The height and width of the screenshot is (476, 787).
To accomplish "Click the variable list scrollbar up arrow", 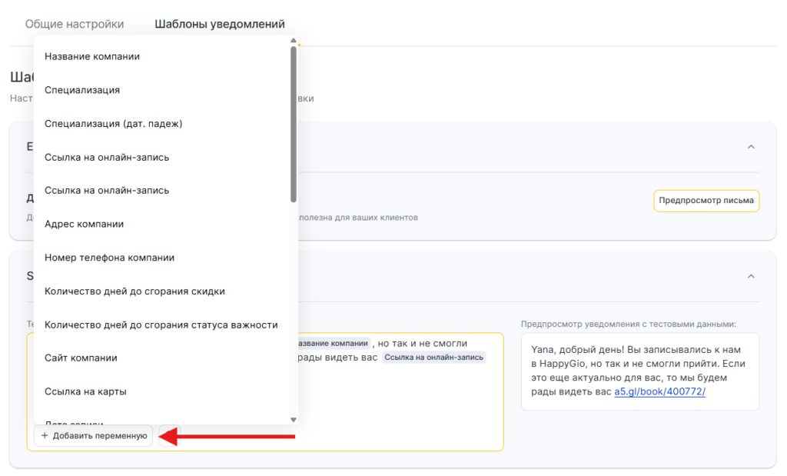I will (x=293, y=42).
